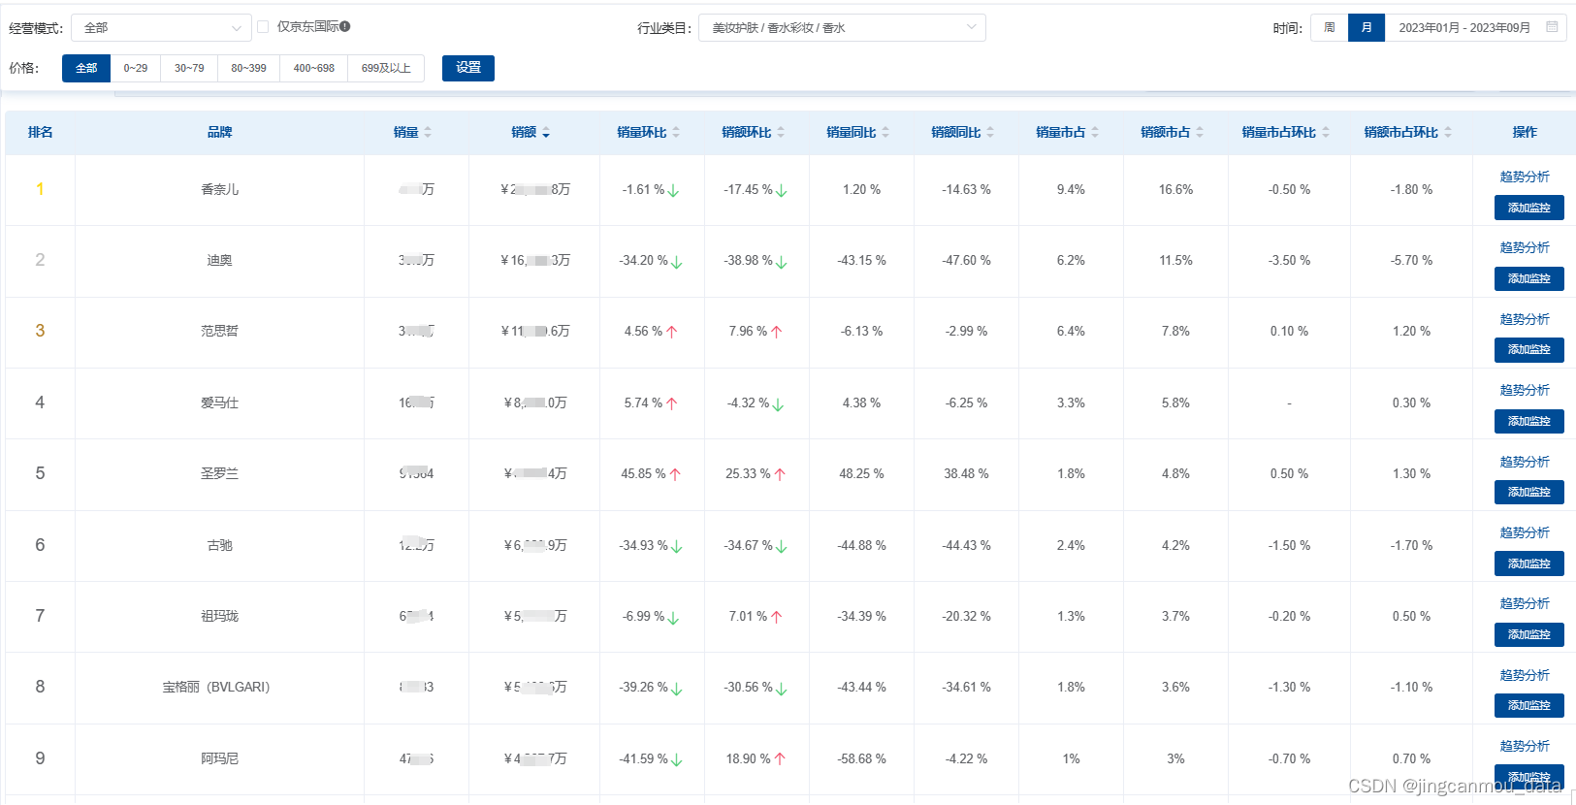Open 趋势分析 for 迪奥
This screenshot has width=1576, height=805.
click(1525, 247)
